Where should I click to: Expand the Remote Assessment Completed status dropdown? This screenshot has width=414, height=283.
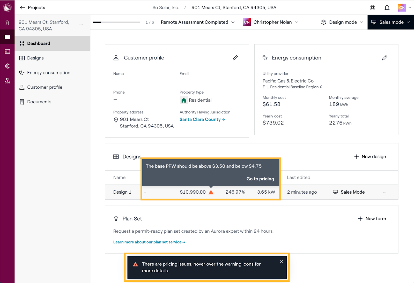(x=198, y=22)
